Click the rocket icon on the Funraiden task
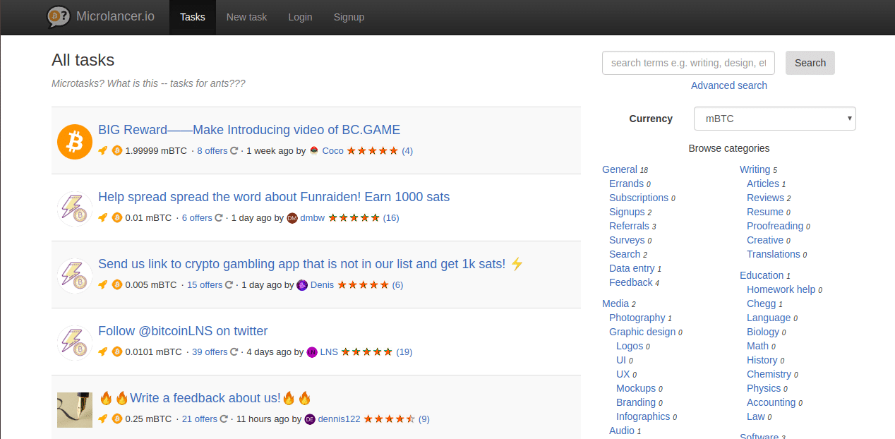Image resolution: width=895 pixels, height=439 pixels. [103, 217]
